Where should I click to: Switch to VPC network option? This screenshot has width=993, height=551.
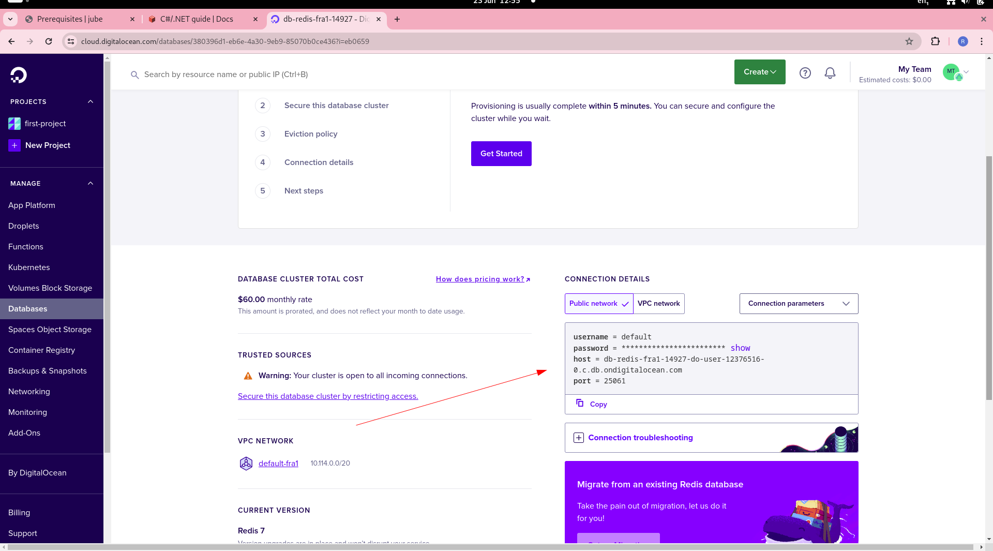(658, 304)
